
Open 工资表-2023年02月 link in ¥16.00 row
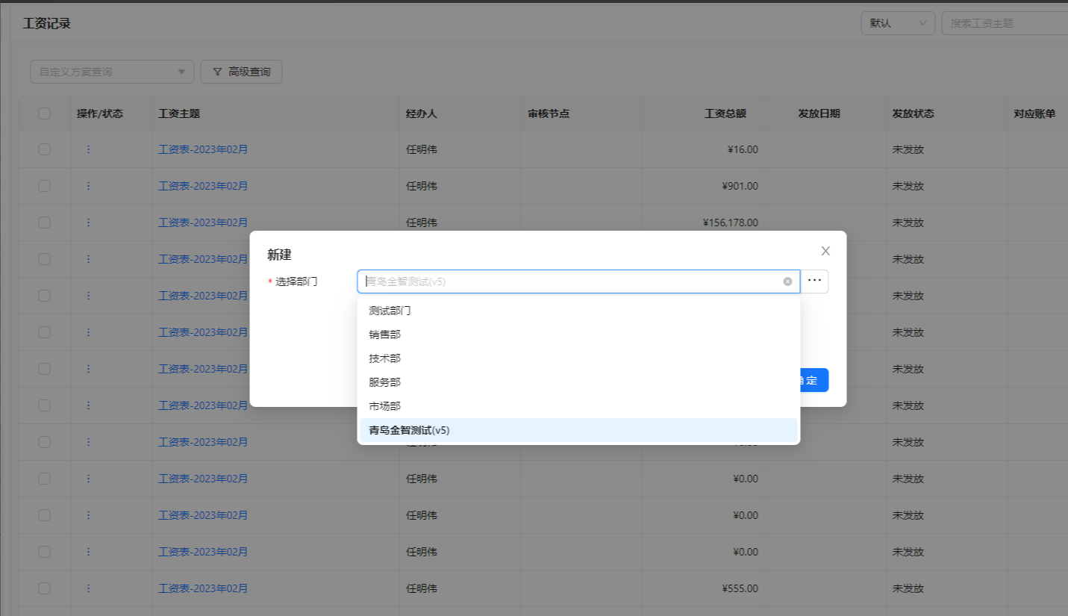point(203,149)
